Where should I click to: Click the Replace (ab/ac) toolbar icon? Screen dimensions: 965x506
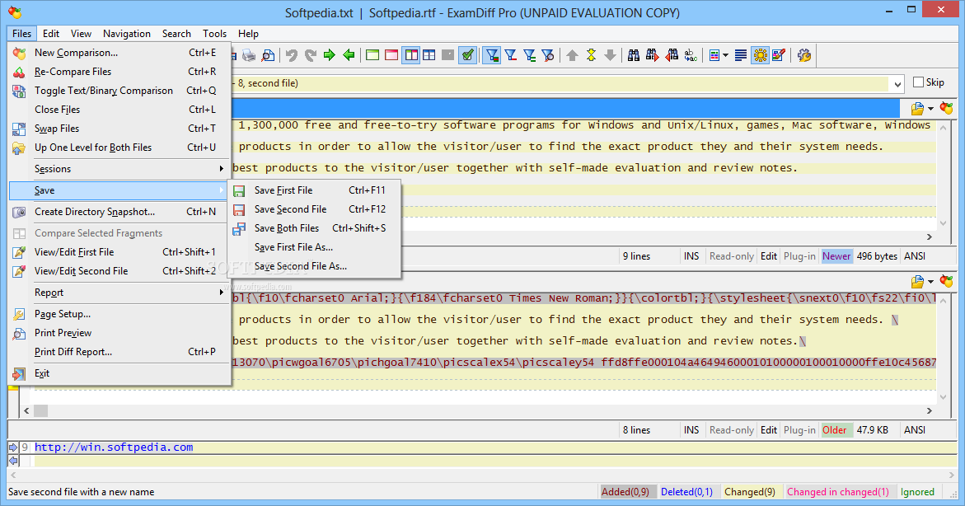point(691,55)
